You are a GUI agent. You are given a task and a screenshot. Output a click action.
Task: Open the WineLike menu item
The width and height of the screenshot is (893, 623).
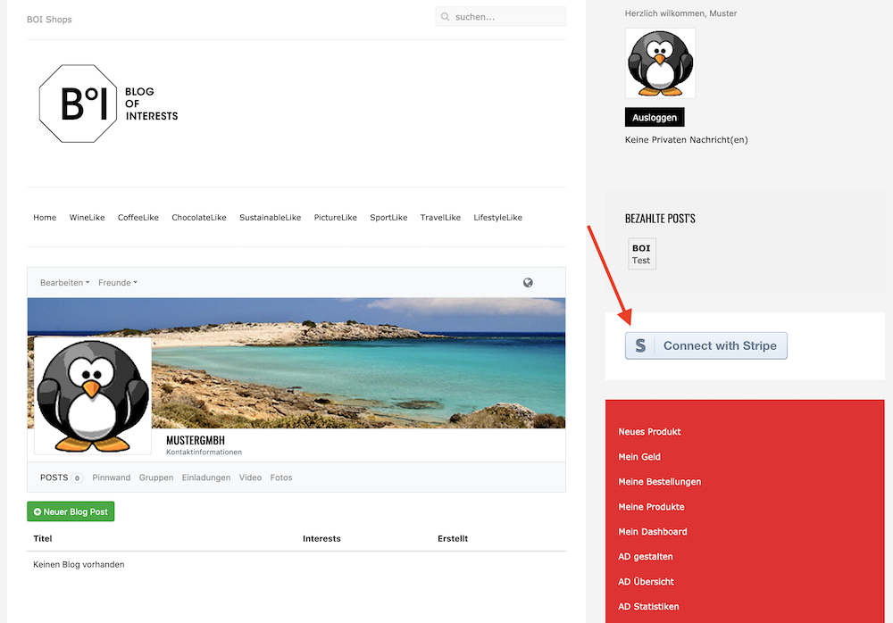tap(87, 218)
